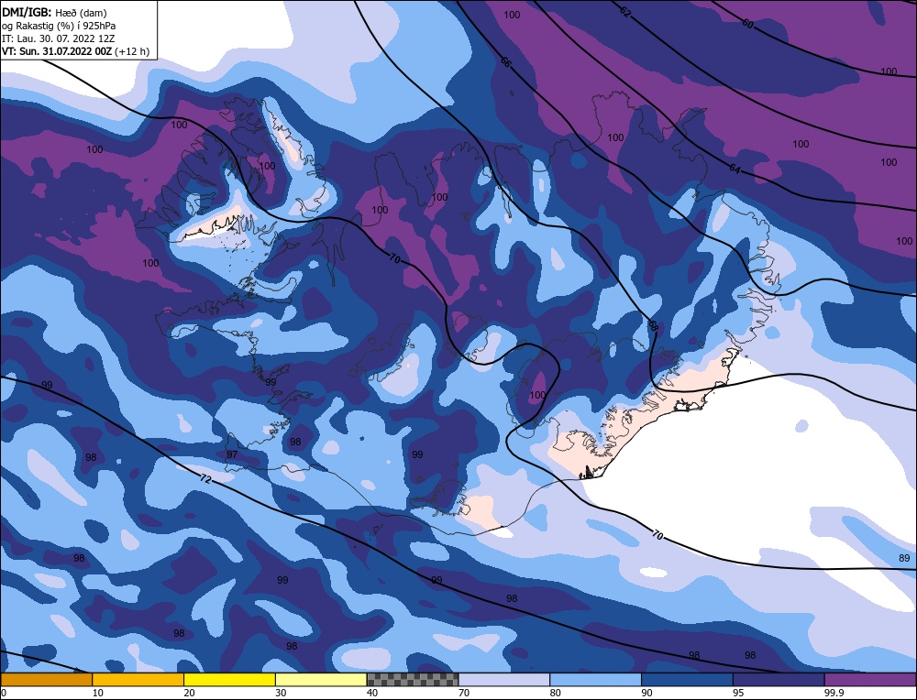Screen dimensions: 917x700
Task: Click the '90' tick label on the color scale
Action: click(x=646, y=693)
